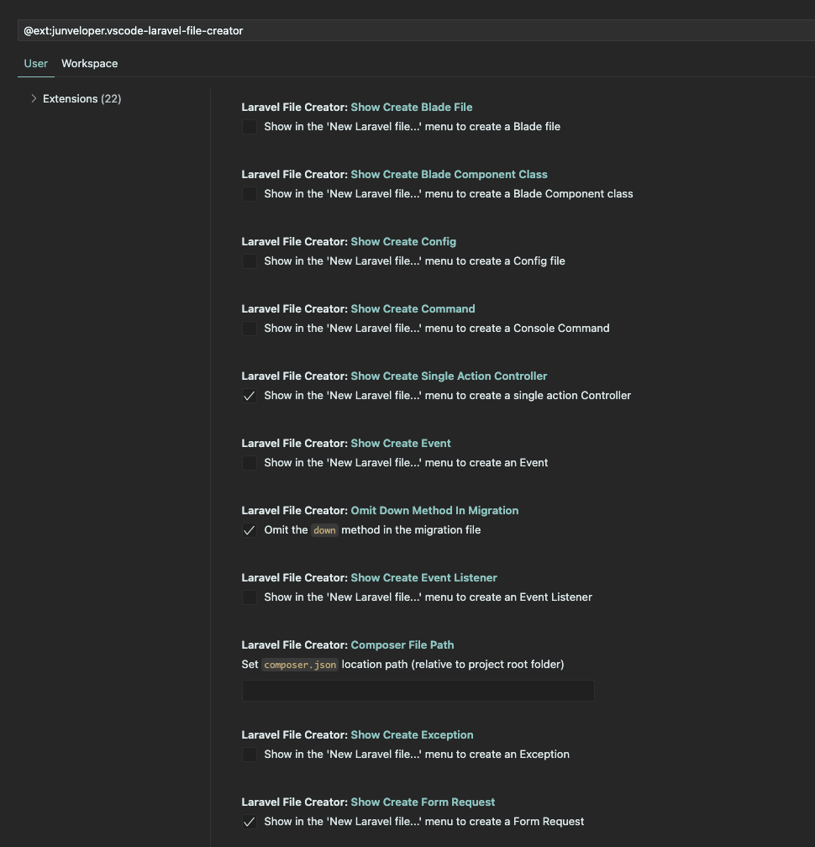The width and height of the screenshot is (815, 847).
Task: Tick the Show Create Blade Component Class checkbox
Action: point(249,194)
